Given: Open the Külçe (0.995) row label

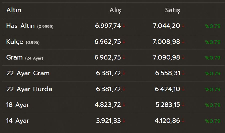Looking at the screenshot, I should click(23, 42).
